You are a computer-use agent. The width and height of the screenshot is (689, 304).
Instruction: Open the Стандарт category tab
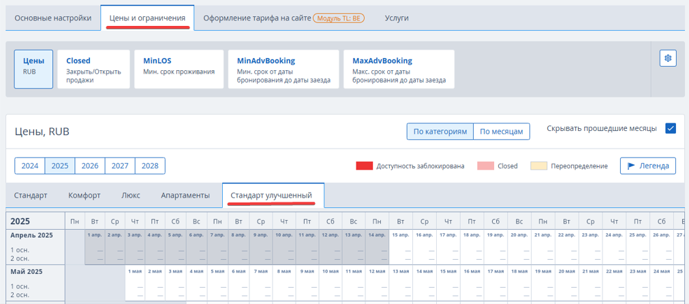point(31,195)
